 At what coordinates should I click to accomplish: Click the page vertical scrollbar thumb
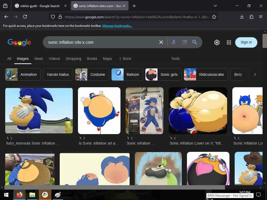(x=265, y=41)
